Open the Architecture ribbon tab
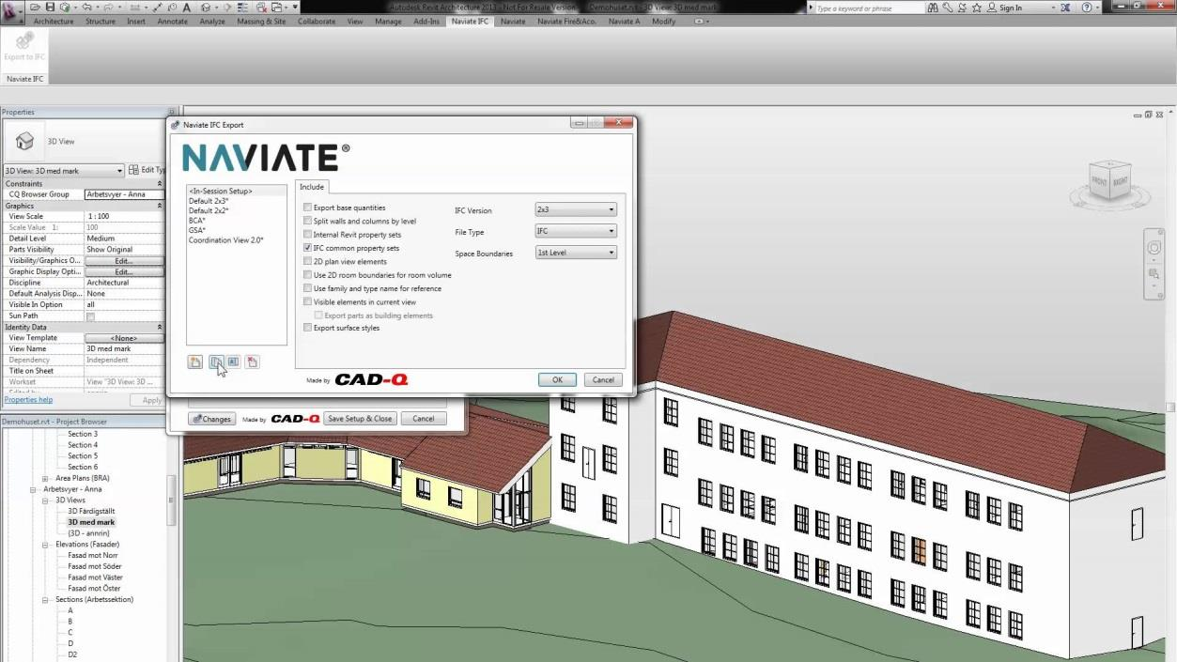 [54, 21]
